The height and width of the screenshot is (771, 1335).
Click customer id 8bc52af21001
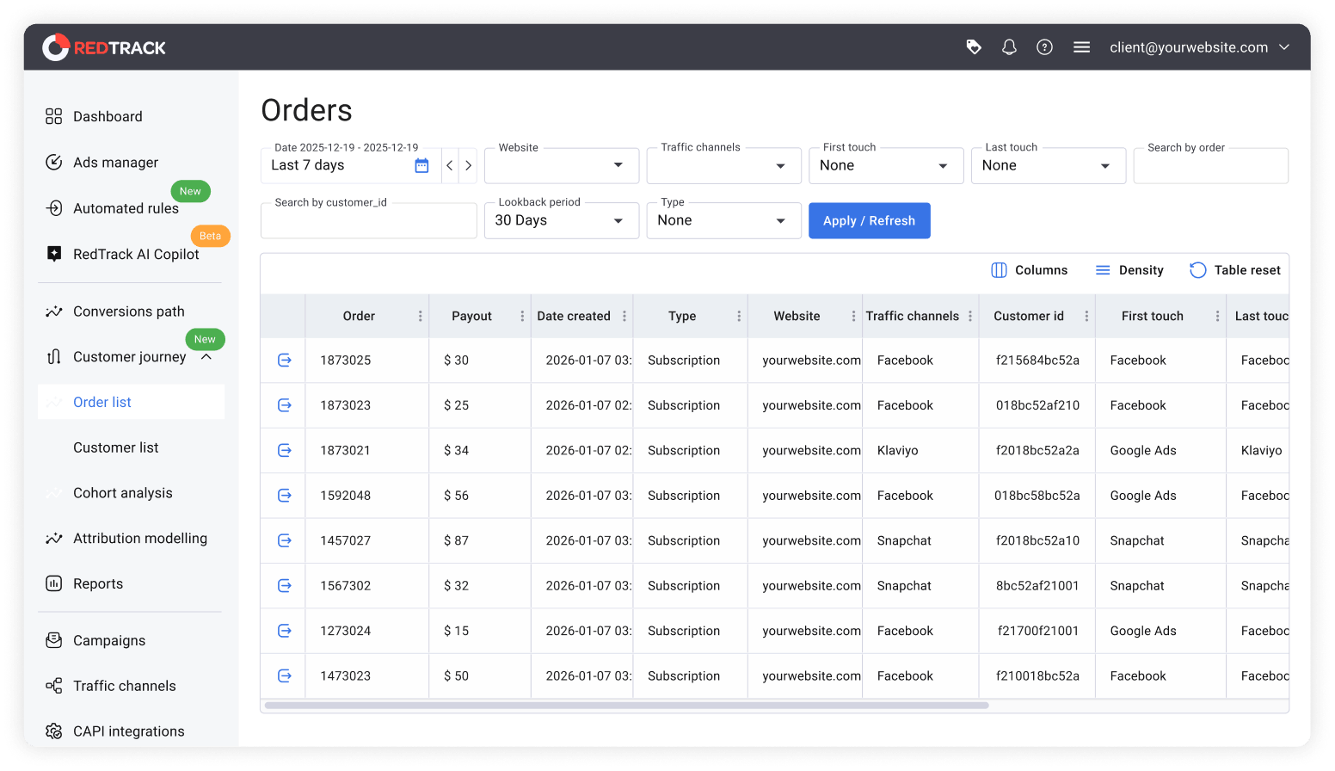(x=1037, y=586)
